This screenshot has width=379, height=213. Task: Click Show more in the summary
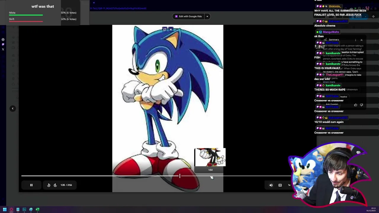pyautogui.click(x=329, y=82)
